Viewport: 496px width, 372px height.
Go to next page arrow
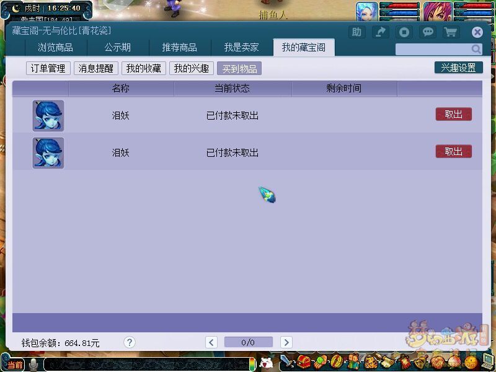point(286,342)
